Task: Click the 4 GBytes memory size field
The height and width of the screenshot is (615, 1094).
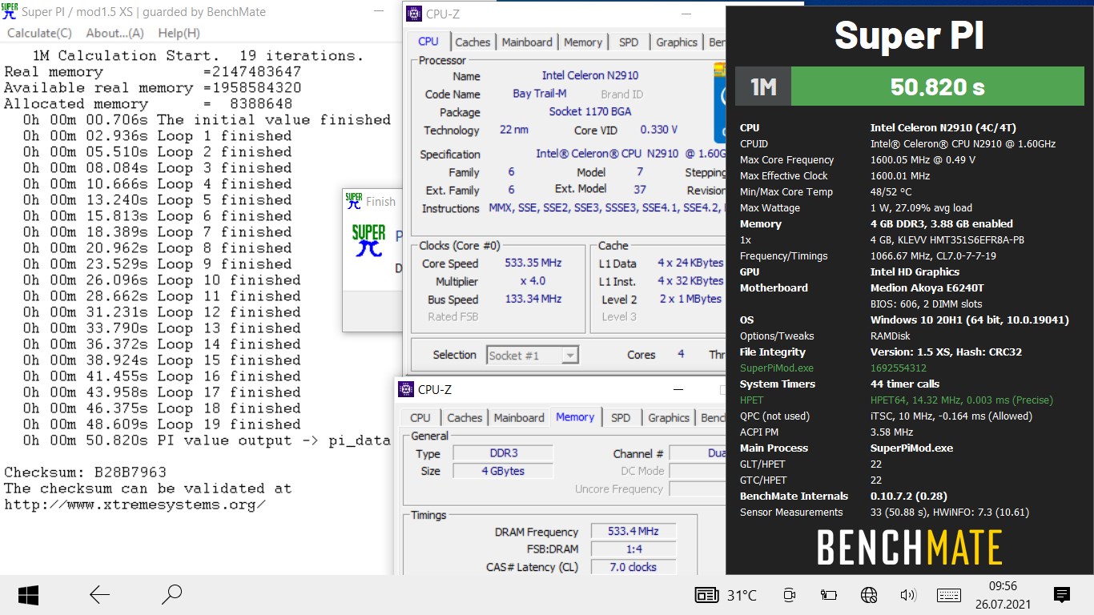Action: [503, 471]
